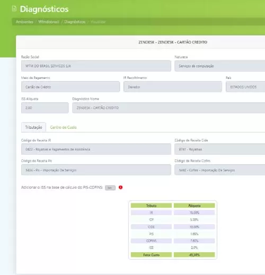Click the red warning icon beside ISS toggle

pos(121,188)
